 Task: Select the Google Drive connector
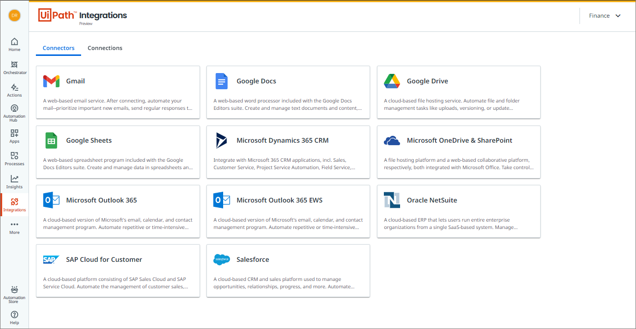point(459,92)
